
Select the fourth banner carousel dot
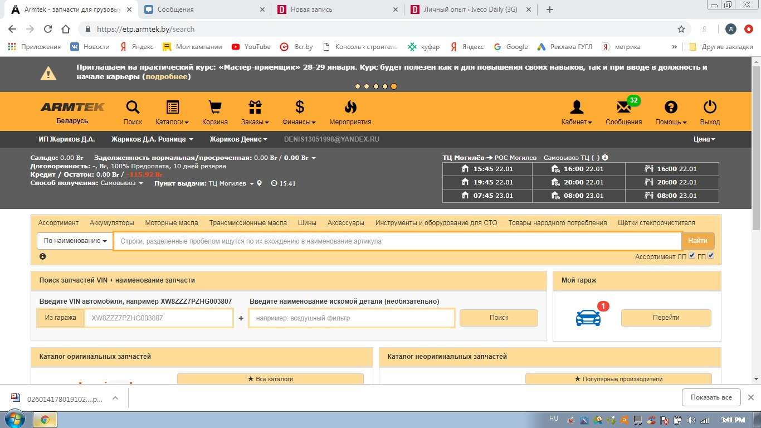pyautogui.click(x=385, y=86)
